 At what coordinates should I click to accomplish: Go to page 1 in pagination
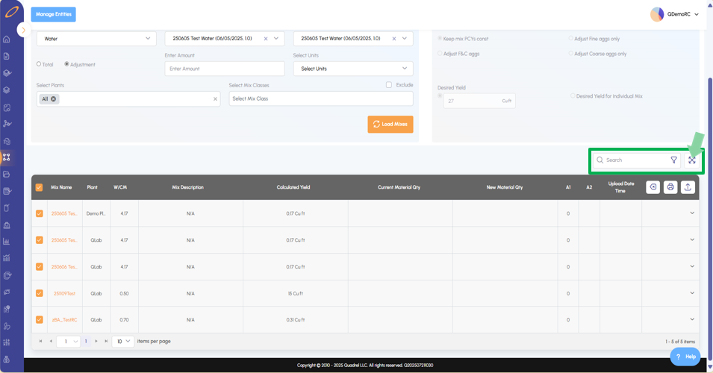tap(86, 341)
